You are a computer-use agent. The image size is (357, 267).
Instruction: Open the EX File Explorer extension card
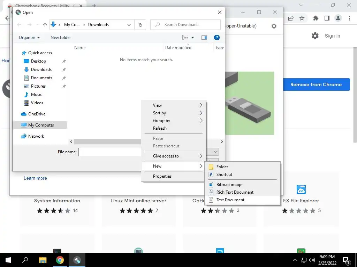coord(301,199)
